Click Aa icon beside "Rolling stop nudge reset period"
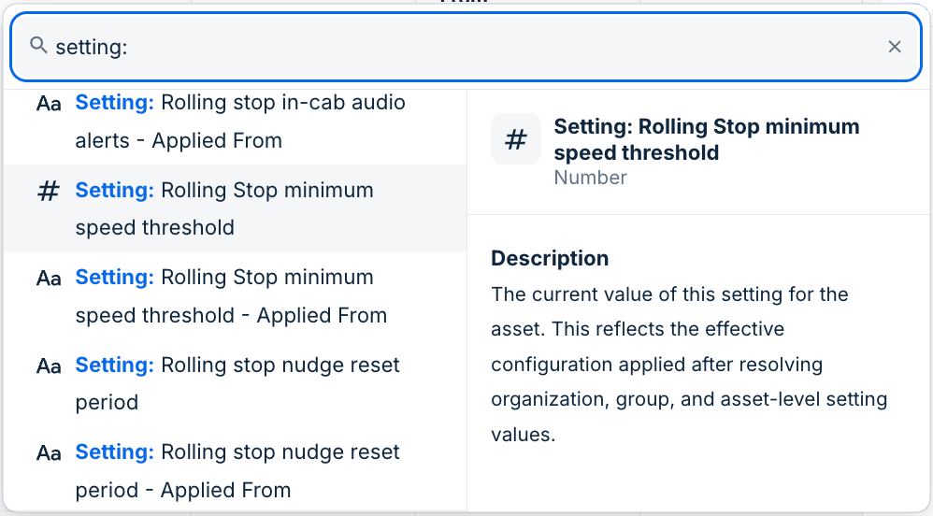Viewport: 933px width, 516px height. tap(49, 365)
